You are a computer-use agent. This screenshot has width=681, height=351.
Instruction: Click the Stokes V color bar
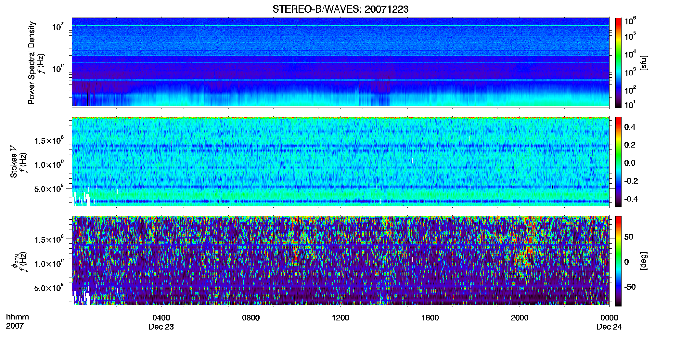click(618, 162)
